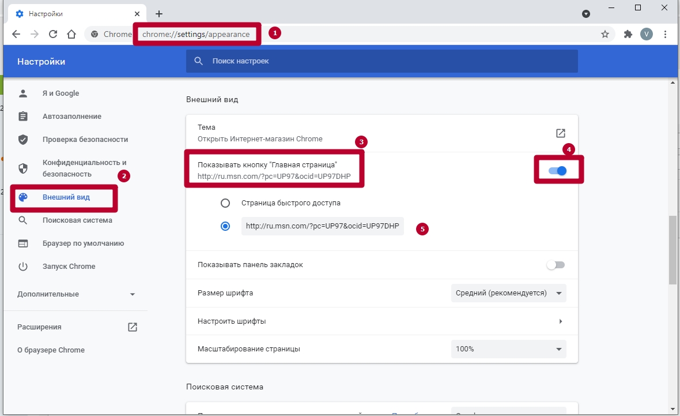Click the window icon for Браузер по умолчанию
680x416 pixels.
tap(23, 243)
